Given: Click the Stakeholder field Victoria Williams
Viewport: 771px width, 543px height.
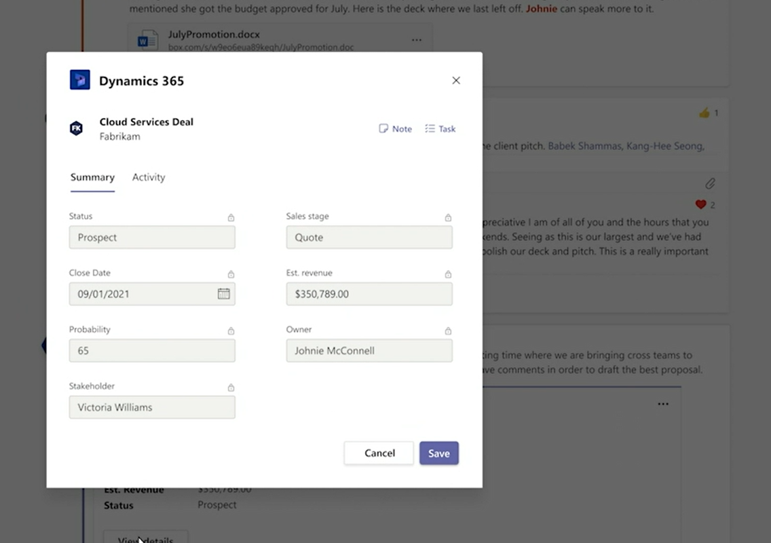Looking at the screenshot, I should tap(152, 407).
